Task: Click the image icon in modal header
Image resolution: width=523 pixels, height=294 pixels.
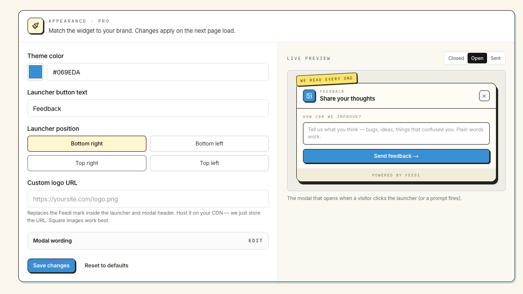Action: 309,96
